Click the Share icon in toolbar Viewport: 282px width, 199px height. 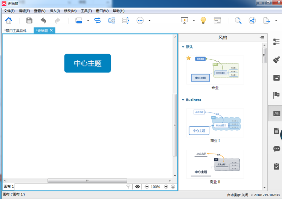[252, 20]
